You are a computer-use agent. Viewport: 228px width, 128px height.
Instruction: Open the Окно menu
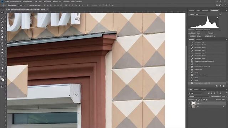[73, 1]
